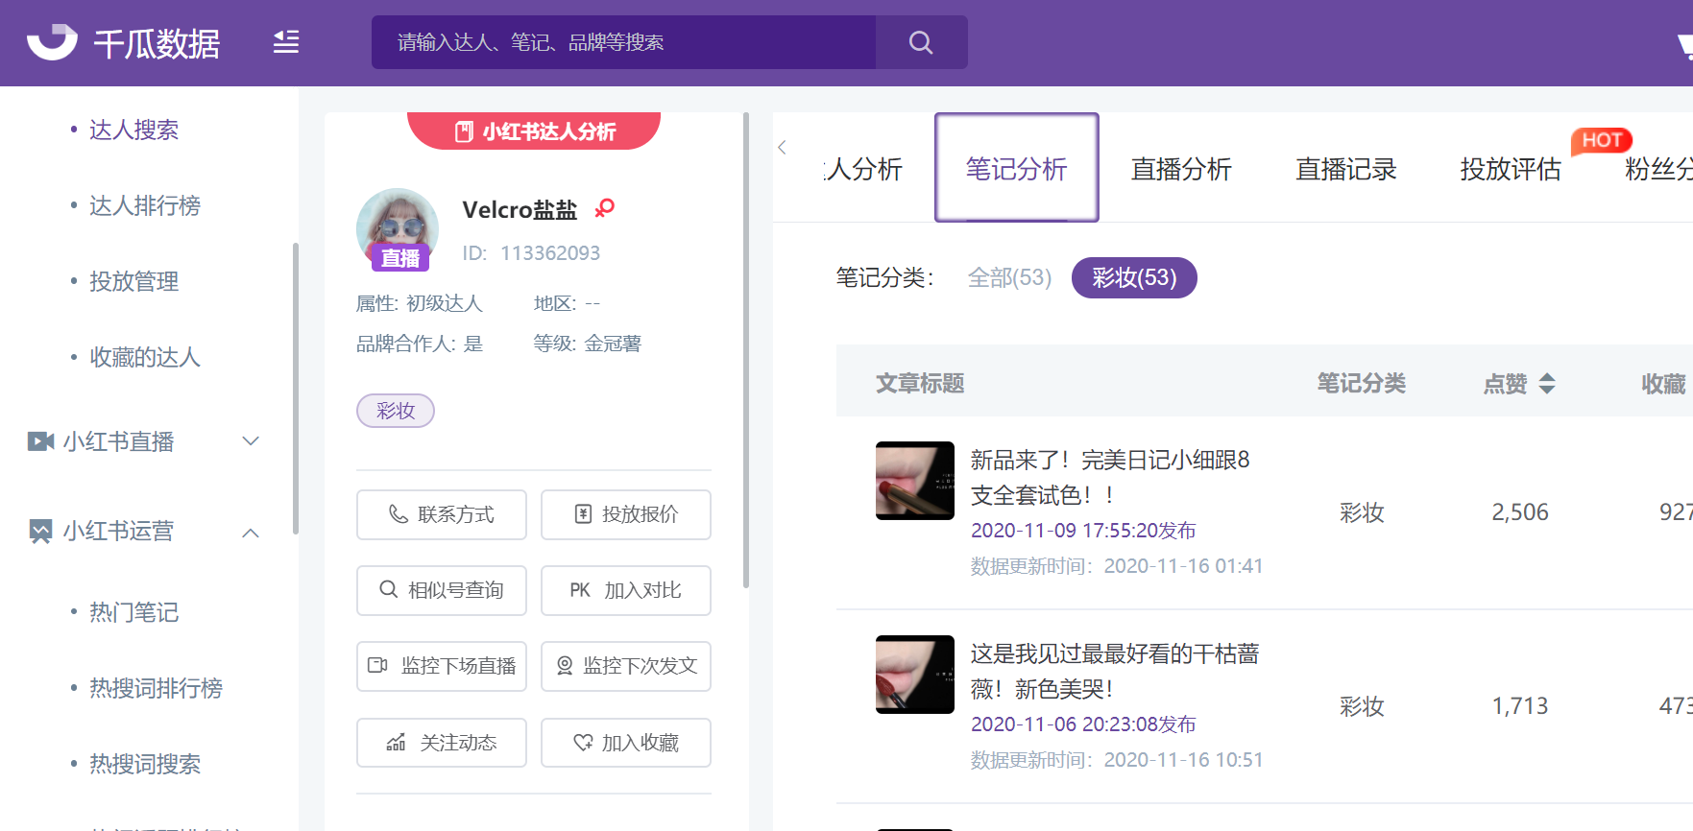Click the 千瓜数据 logo icon
This screenshot has height=831, width=1693.
(52, 42)
